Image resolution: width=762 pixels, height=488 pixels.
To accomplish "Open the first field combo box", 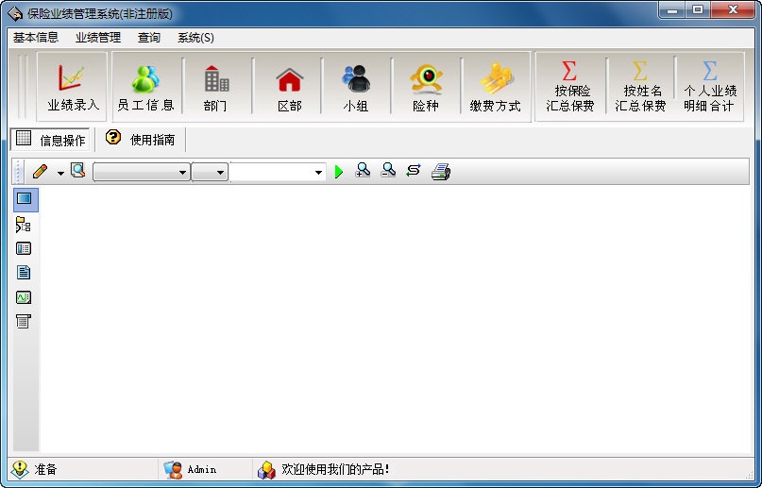I will coord(141,172).
